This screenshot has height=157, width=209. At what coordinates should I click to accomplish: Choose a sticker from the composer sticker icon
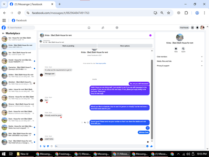pos(48,146)
